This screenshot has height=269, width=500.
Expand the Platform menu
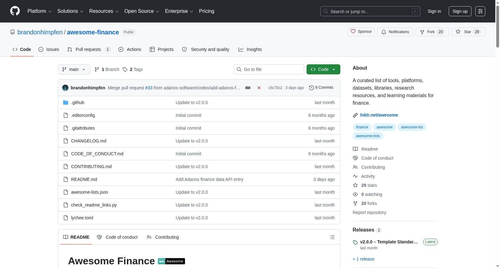click(40, 11)
